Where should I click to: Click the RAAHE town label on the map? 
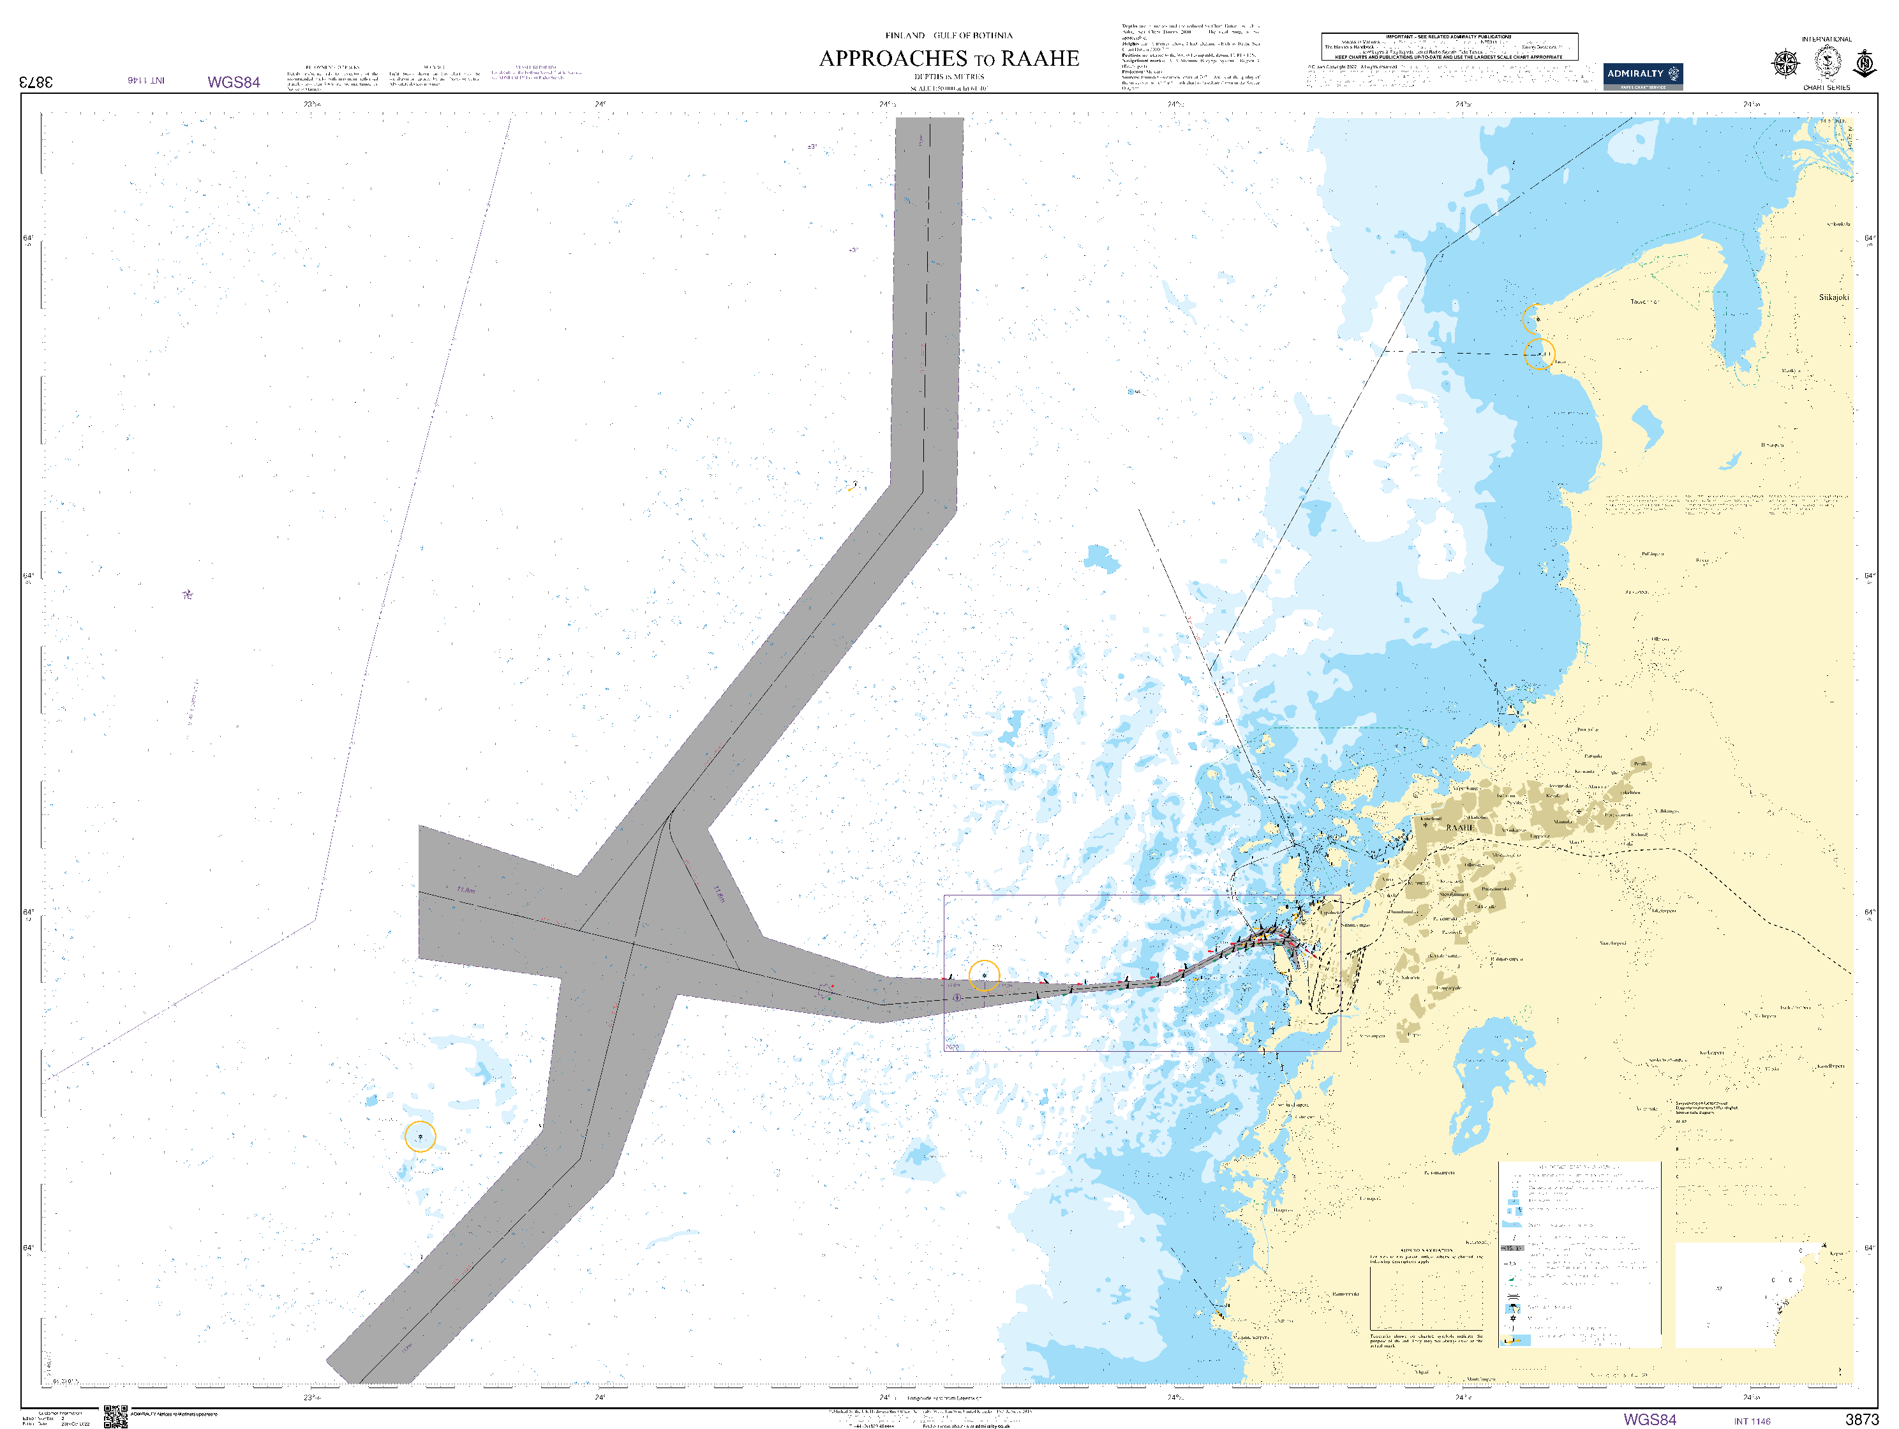click(x=1459, y=828)
